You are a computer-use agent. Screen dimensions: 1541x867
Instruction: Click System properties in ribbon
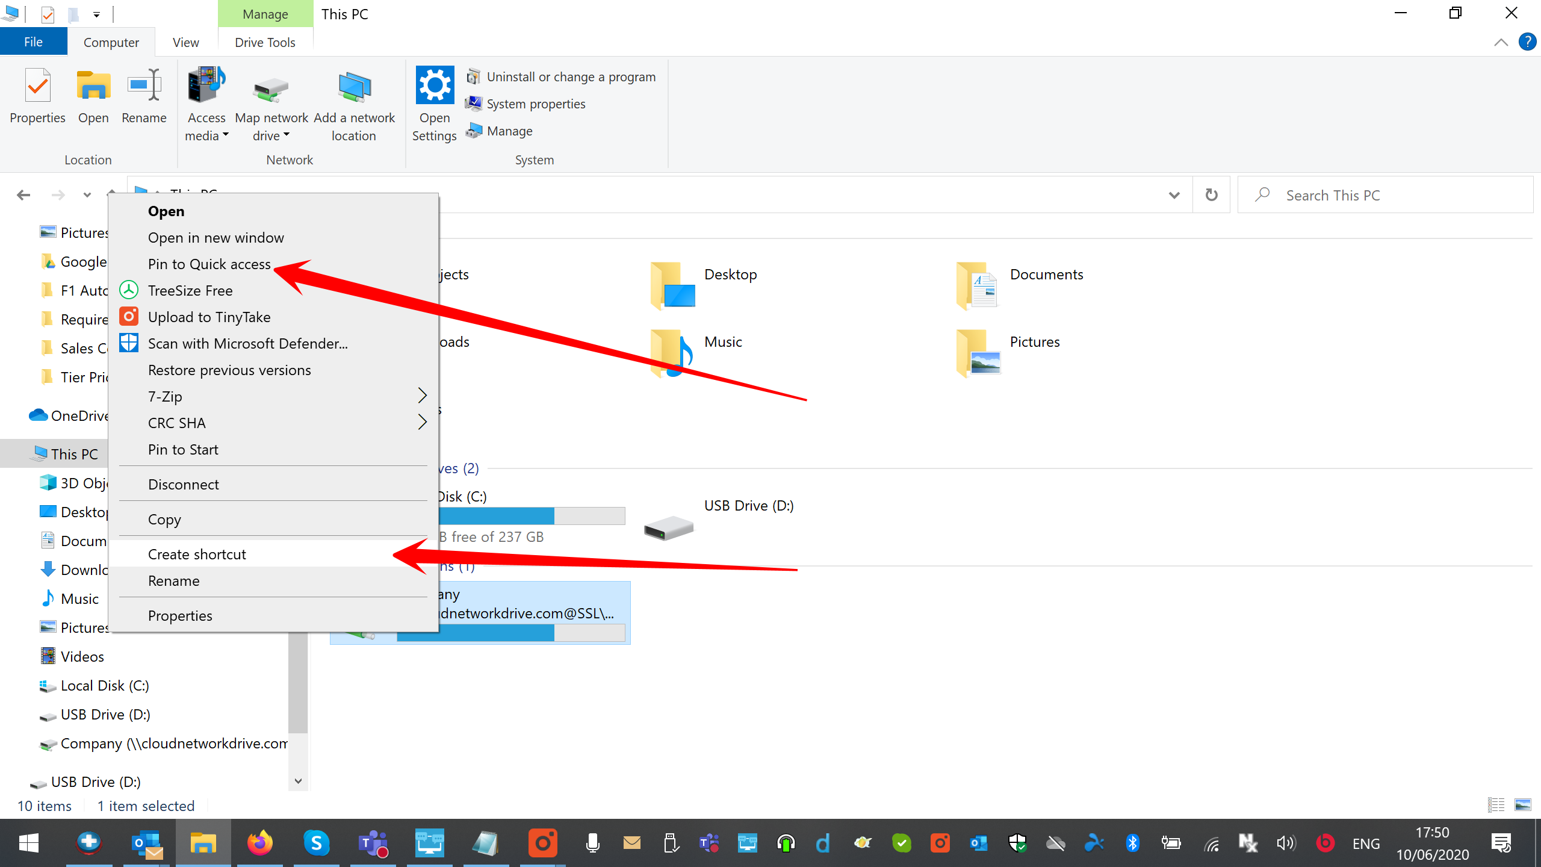tap(536, 104)
